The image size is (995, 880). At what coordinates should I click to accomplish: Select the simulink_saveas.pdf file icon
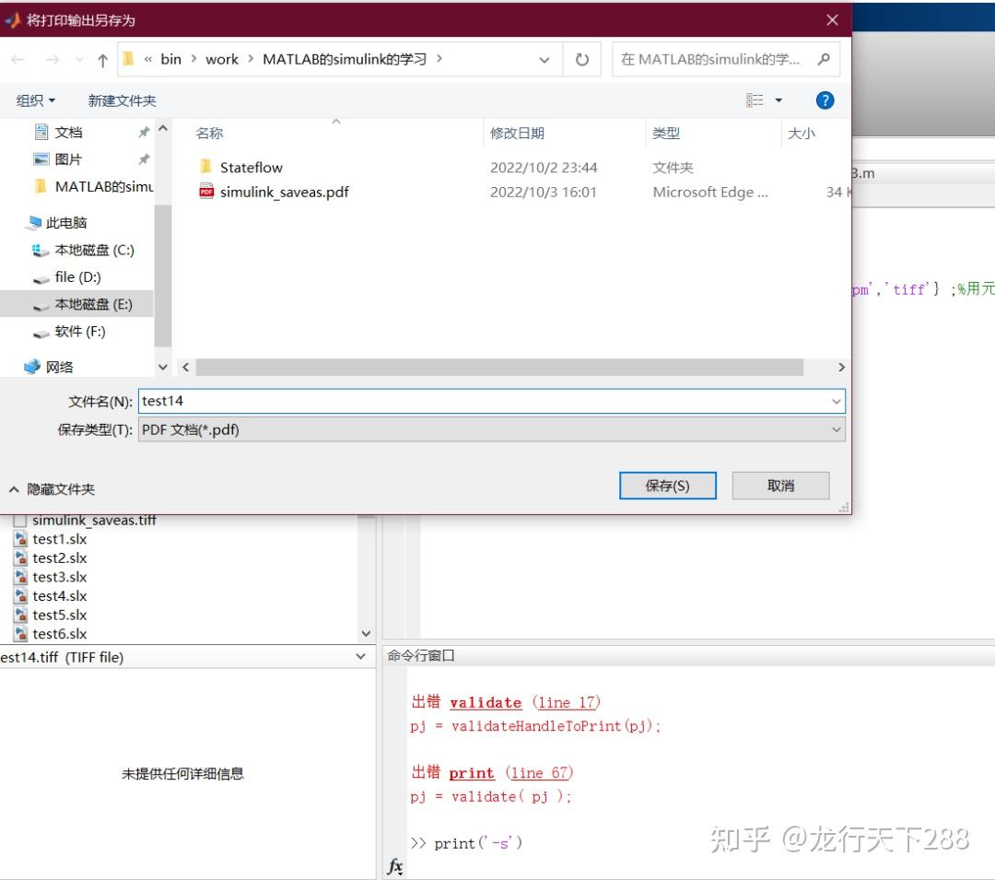tap(206, 193)
